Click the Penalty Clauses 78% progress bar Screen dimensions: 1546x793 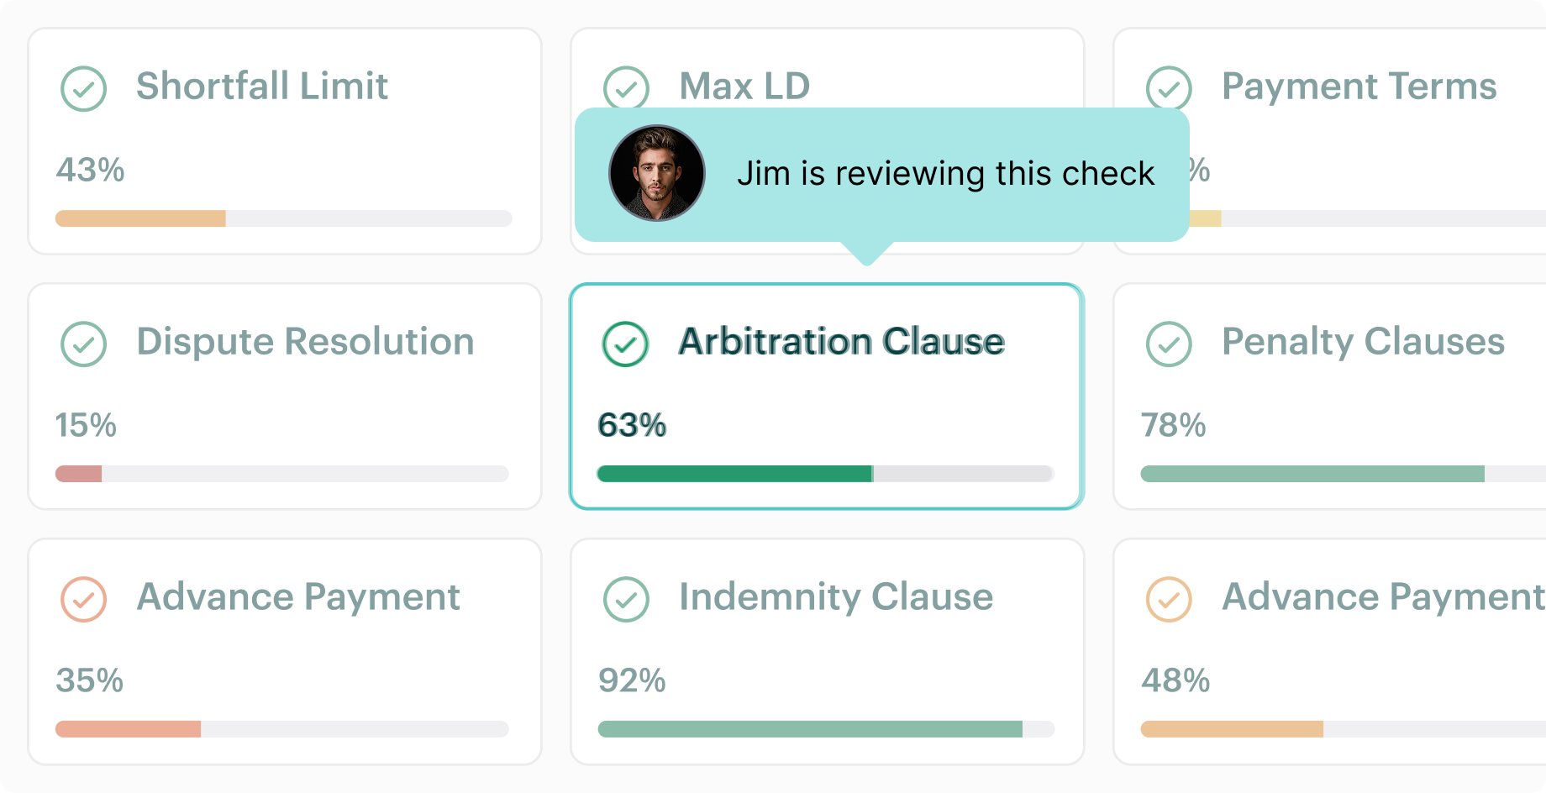pos(1343,474)
